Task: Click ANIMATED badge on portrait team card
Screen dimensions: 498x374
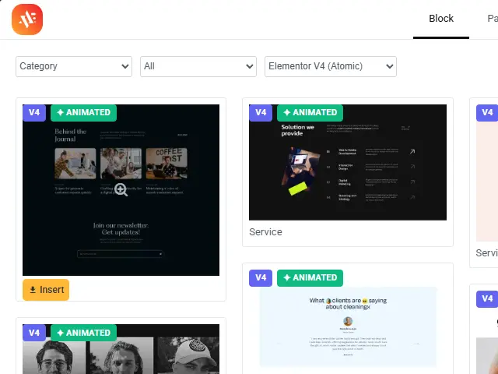Action: 83,333
